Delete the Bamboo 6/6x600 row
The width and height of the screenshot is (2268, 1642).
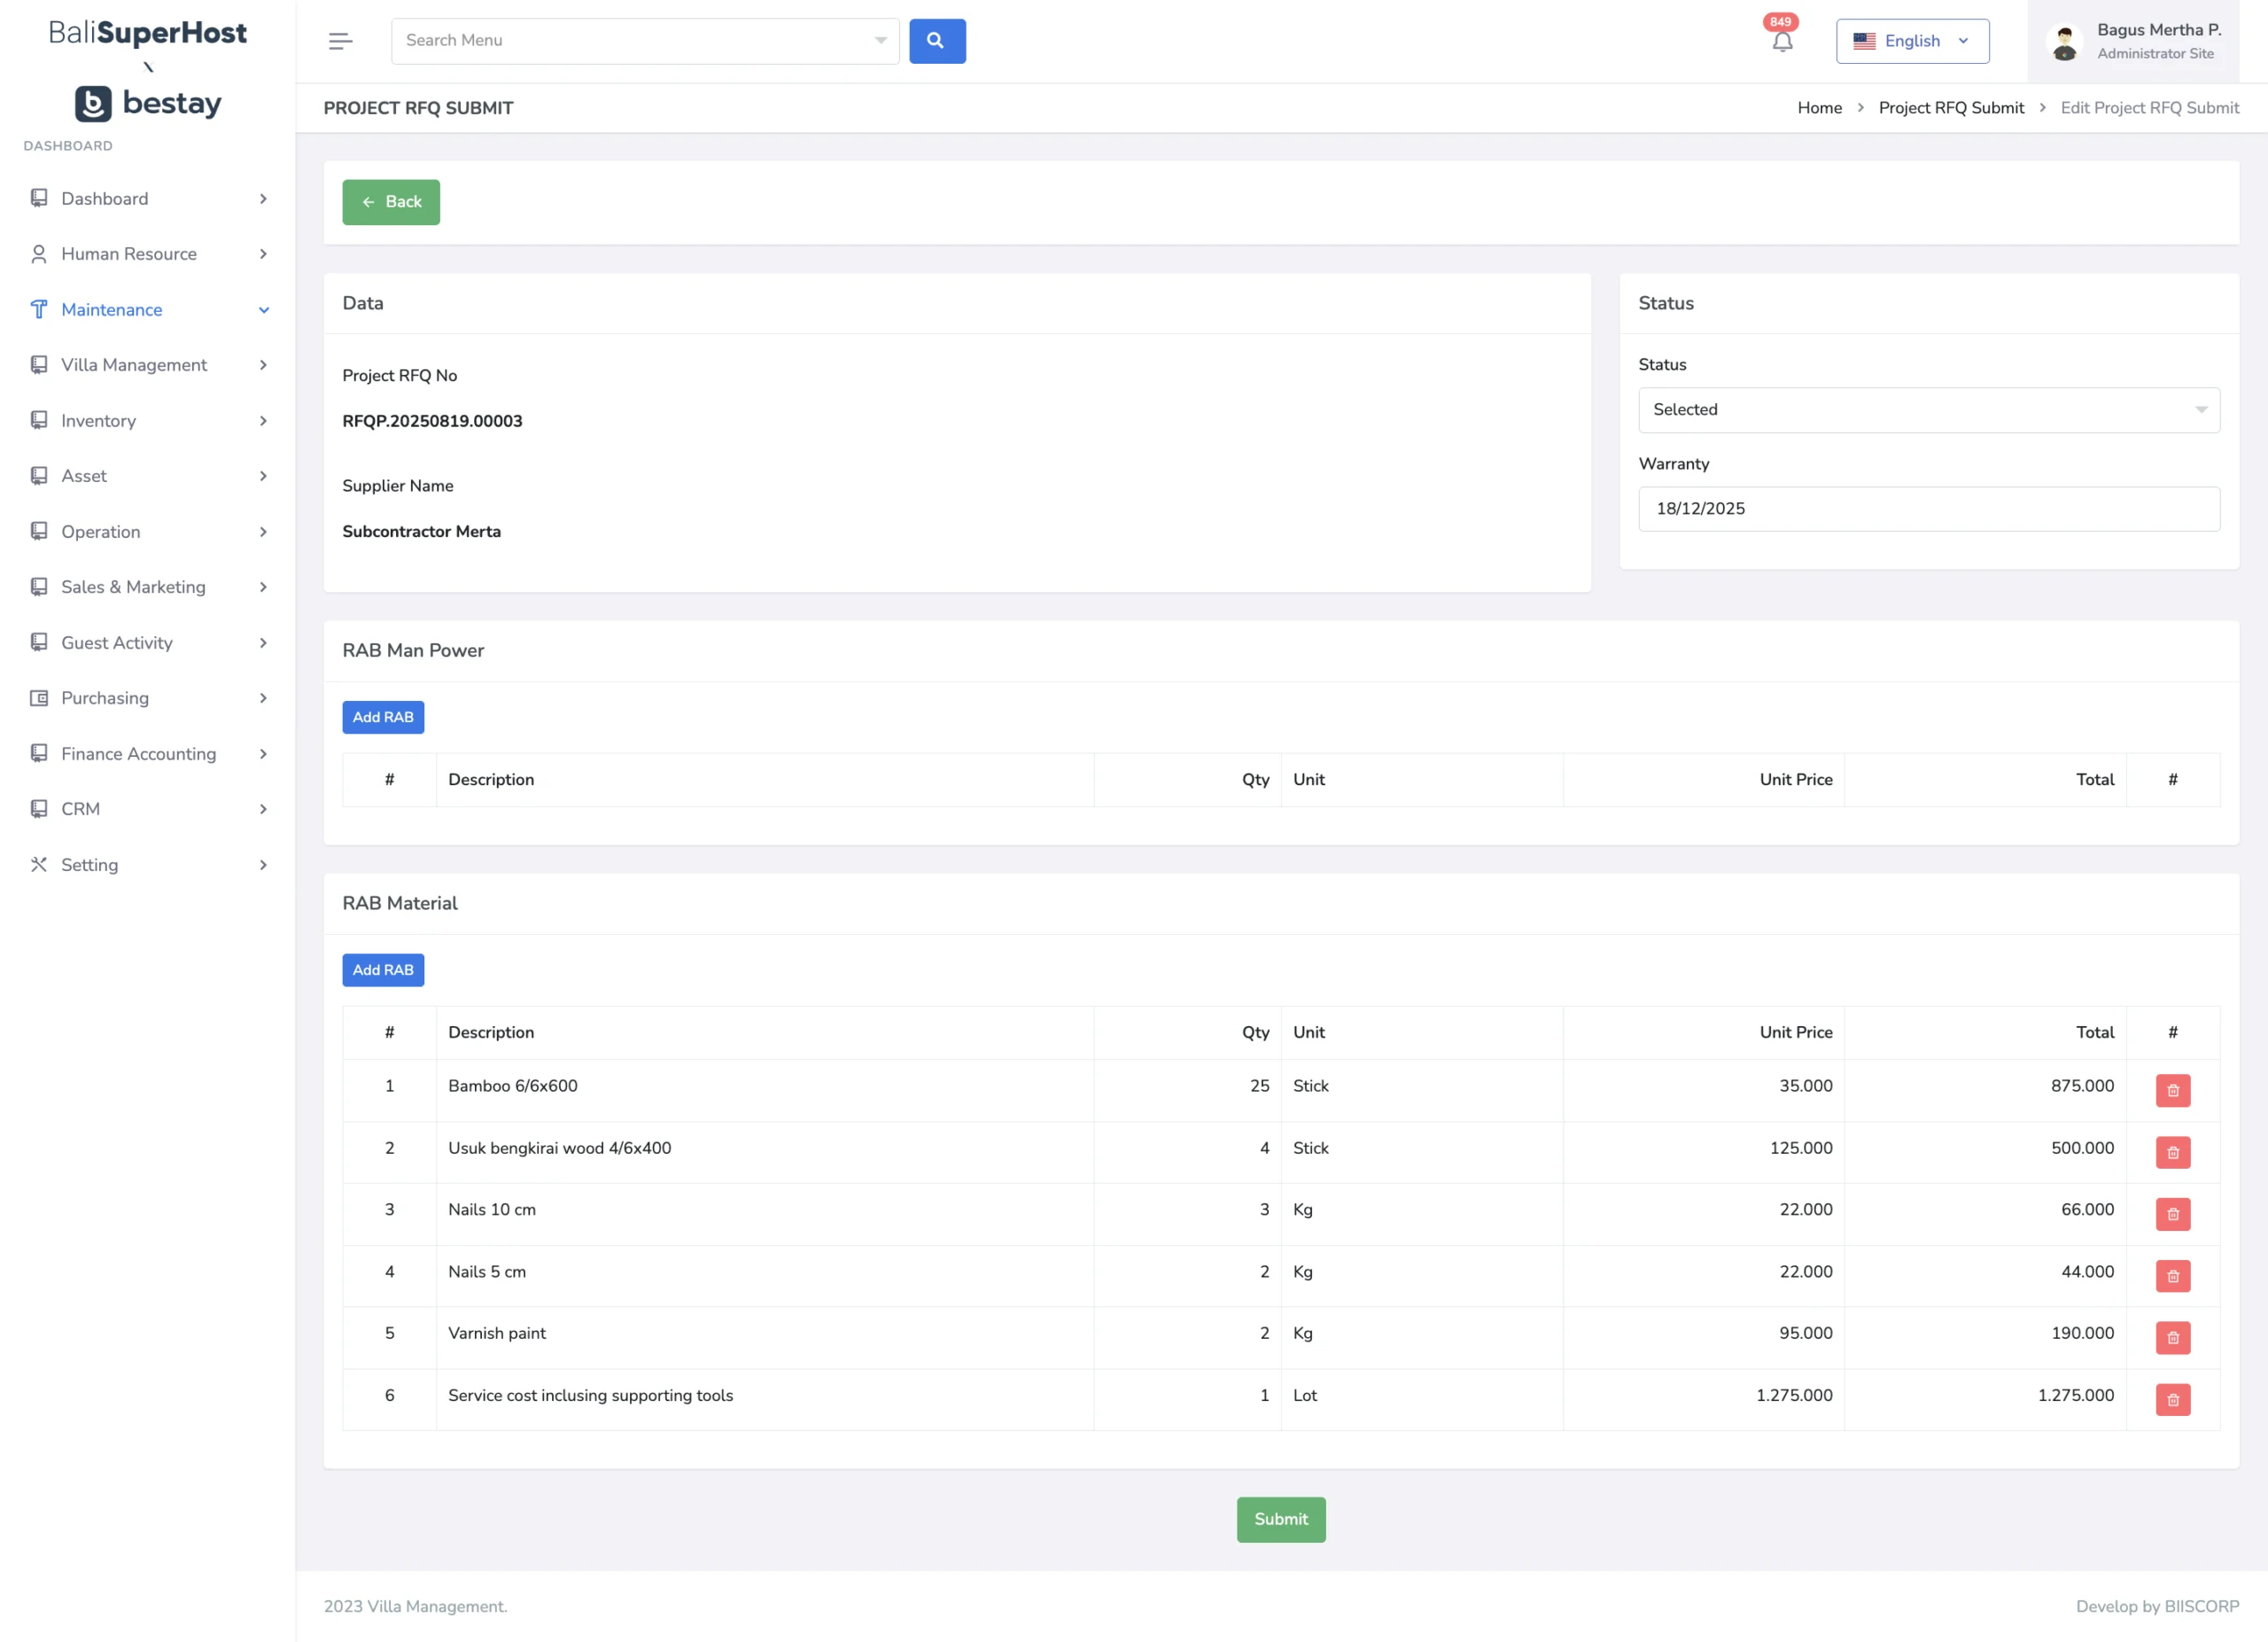tap(2172, 1091)
